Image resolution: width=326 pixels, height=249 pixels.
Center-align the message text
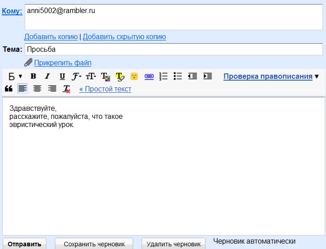point(37,89)
